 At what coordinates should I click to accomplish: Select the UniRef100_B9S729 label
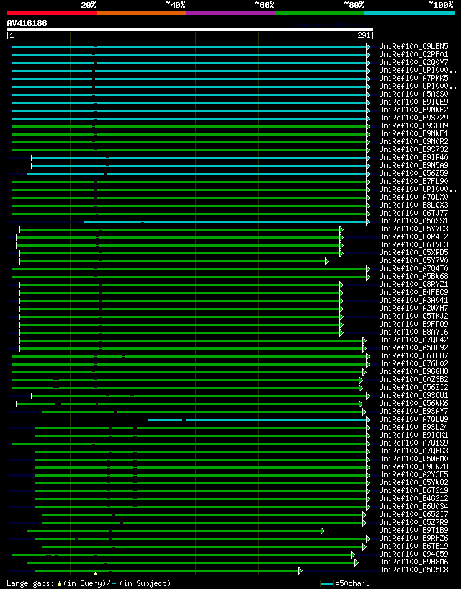(413, 118)
